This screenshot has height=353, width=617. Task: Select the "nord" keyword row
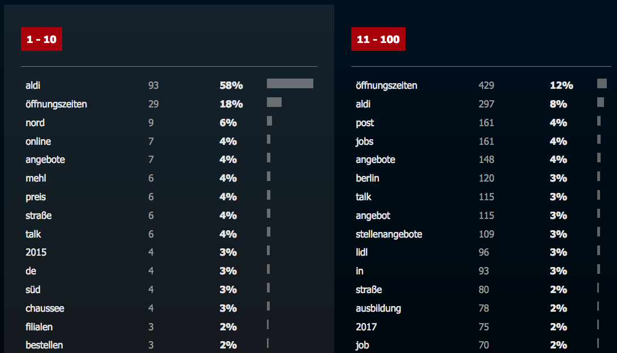pos(35,123)
